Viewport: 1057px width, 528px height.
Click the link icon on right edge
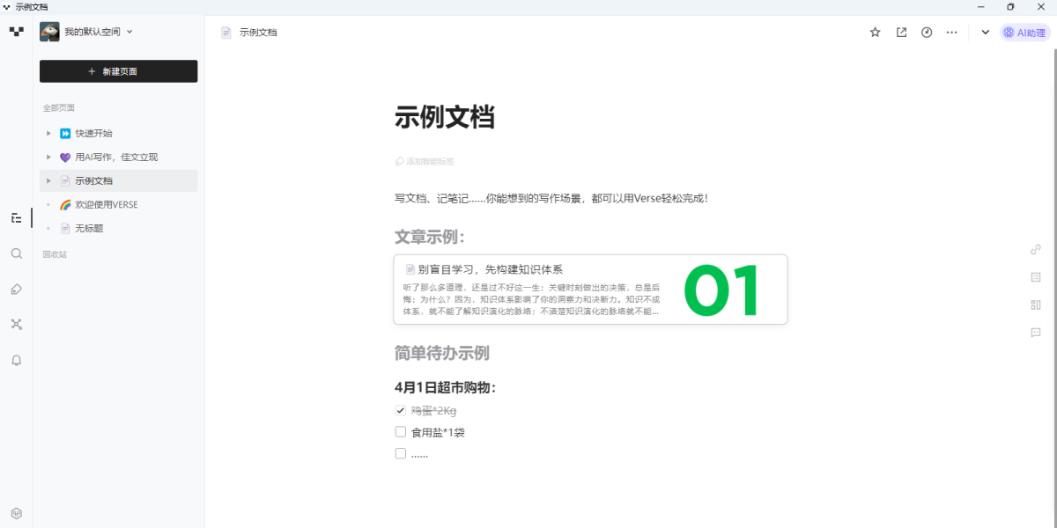click(x=1036, y=249)
